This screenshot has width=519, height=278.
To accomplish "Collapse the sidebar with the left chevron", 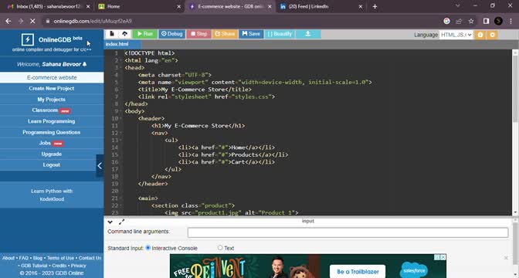I will coord(100,165).
